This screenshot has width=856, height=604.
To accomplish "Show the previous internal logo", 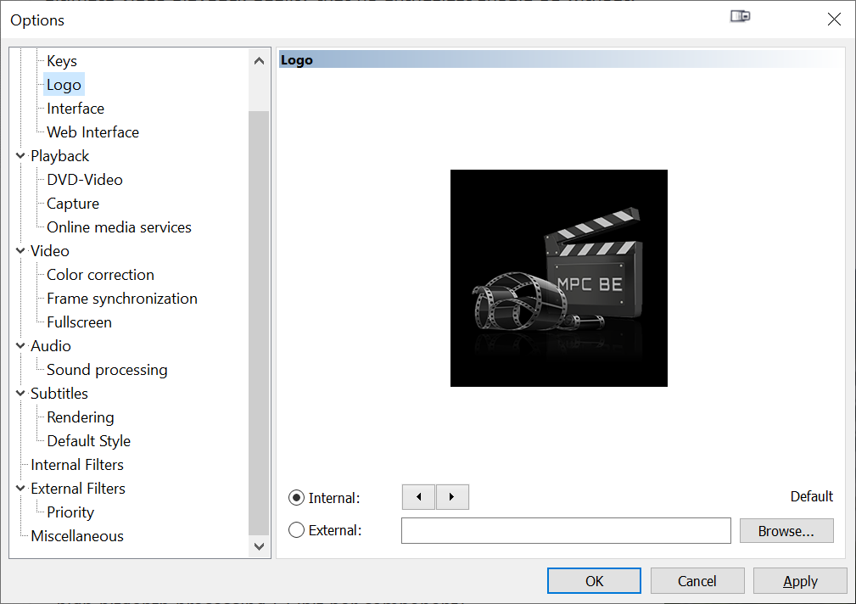I will (419, 497).
